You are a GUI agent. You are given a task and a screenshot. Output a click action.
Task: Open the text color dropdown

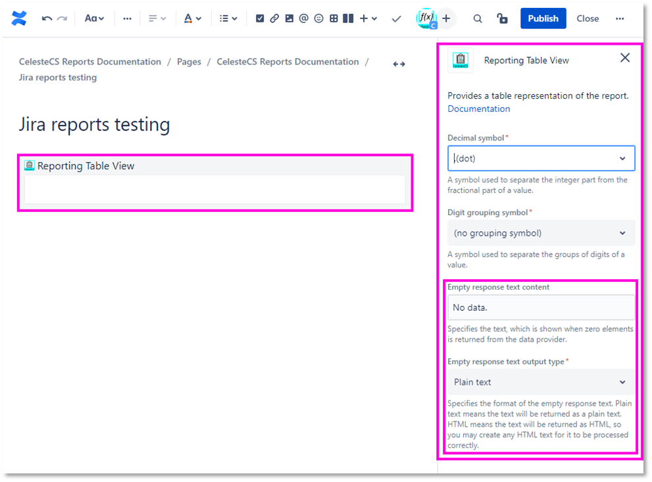(x=193, y=18)
